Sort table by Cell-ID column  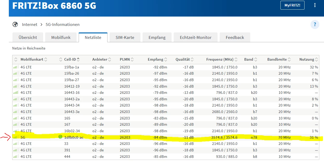(x=72, y=59)
